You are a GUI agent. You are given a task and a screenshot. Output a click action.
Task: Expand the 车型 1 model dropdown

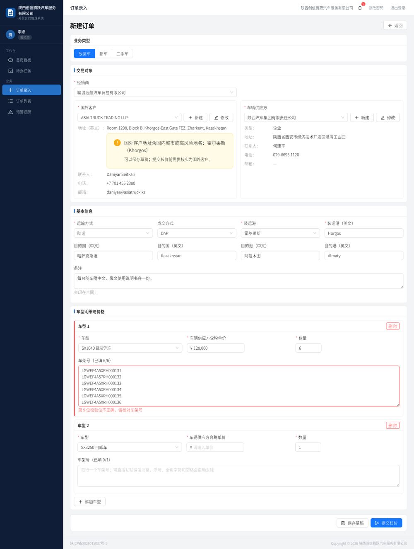[x=130, y=348]
